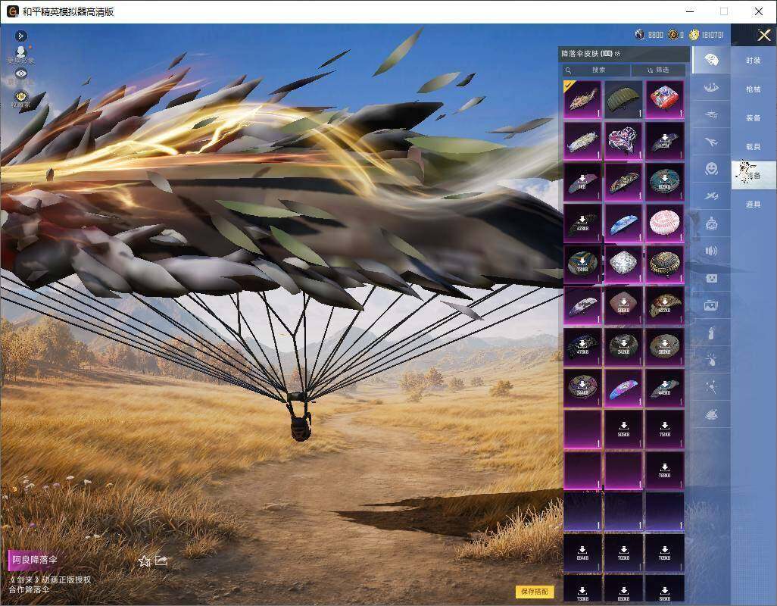Share the parachute via the share icon
Viewport: 777px width, 606px height.
(x=161, y=560)
